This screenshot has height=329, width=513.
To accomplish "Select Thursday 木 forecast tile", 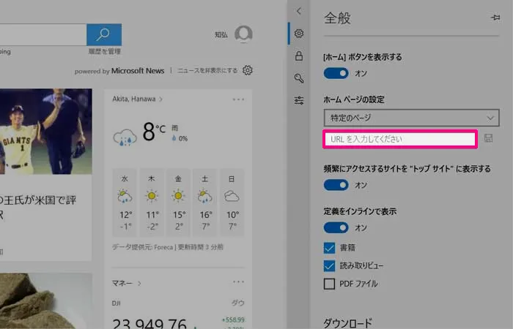I will click(152, 203).
